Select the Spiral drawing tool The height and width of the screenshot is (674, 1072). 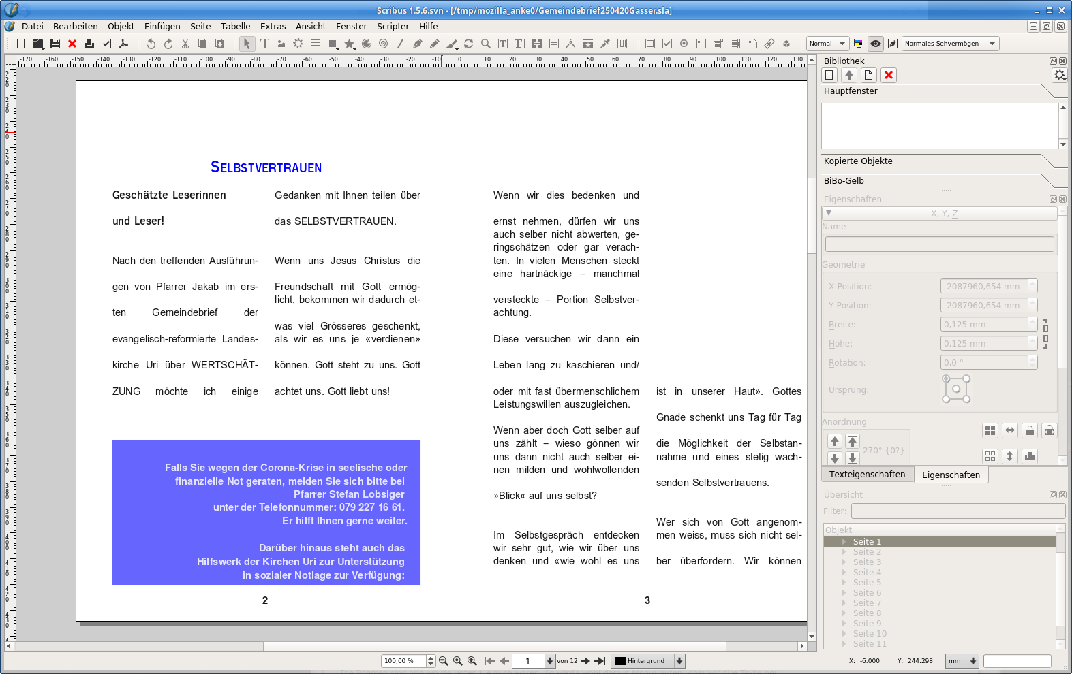pos(383,44)
